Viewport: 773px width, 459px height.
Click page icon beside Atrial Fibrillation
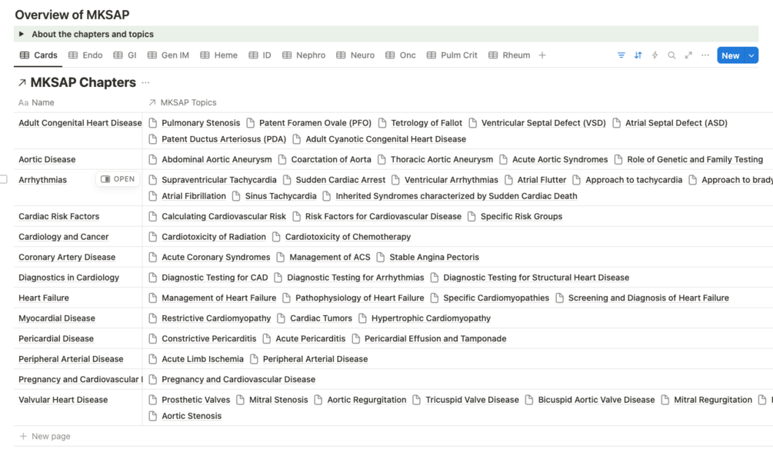tap(153, 196)
